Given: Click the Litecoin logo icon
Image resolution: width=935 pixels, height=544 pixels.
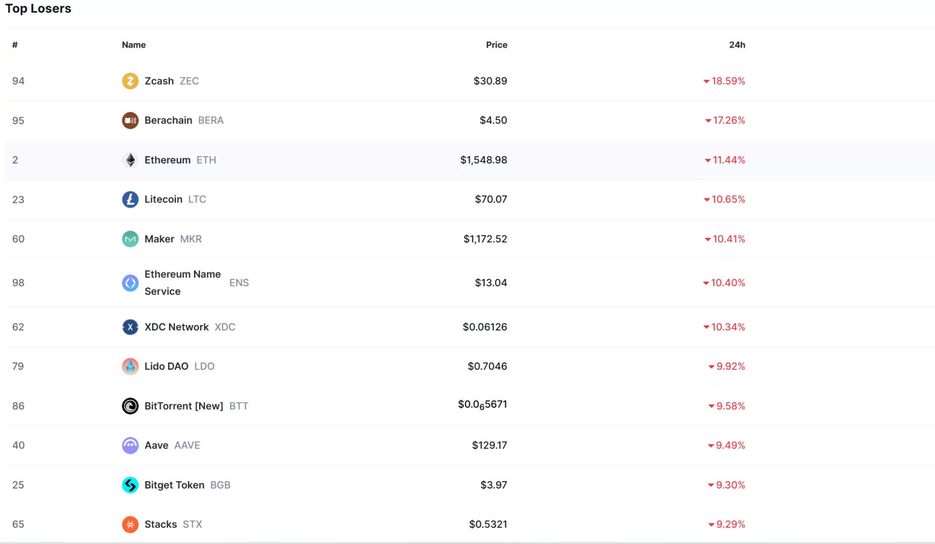Looking at the screenshot, I should point(130,199).
